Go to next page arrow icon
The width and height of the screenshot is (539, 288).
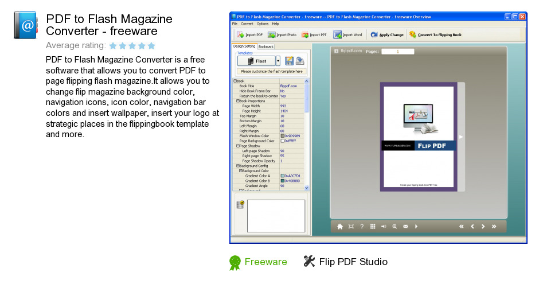[x=483, y=227]
